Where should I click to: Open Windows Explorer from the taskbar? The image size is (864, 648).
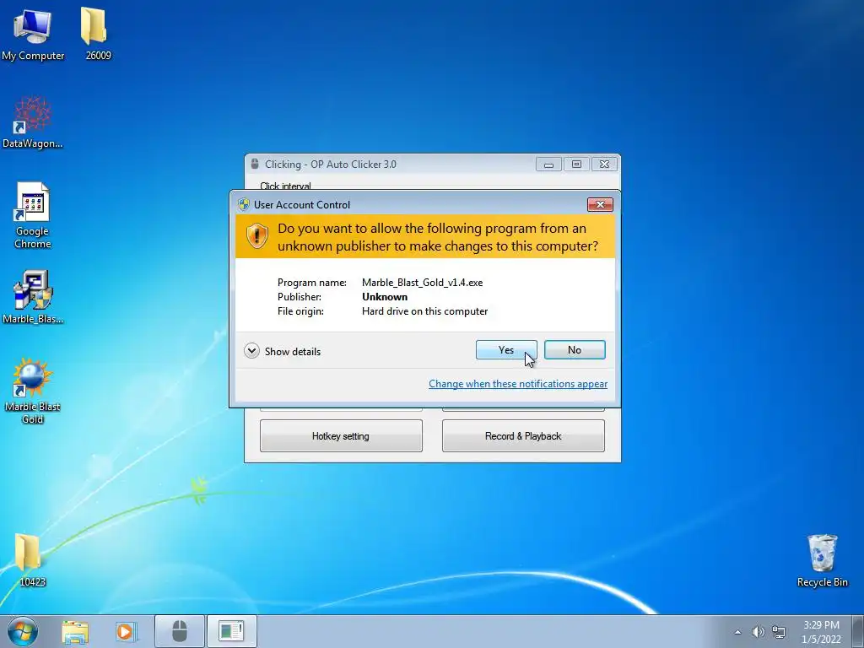coord(75,631)
